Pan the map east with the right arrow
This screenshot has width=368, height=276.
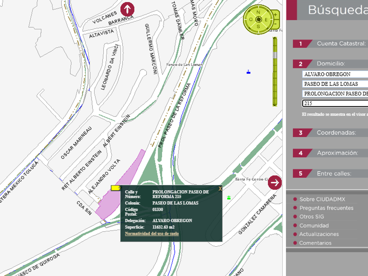[x=275, y=182]
